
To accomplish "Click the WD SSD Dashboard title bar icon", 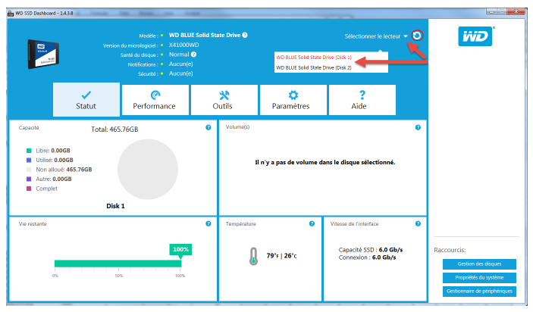I will [11, 13].
